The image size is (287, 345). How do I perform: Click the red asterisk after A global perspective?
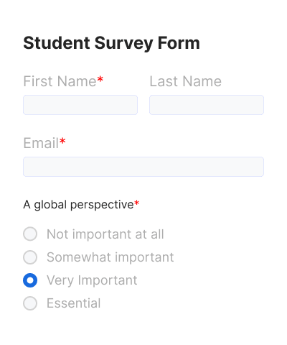pos(136,203)
